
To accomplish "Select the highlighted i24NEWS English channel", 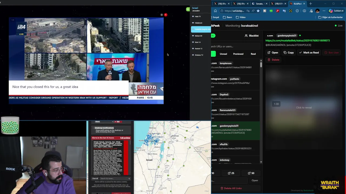I will click(x=201, y=29).
